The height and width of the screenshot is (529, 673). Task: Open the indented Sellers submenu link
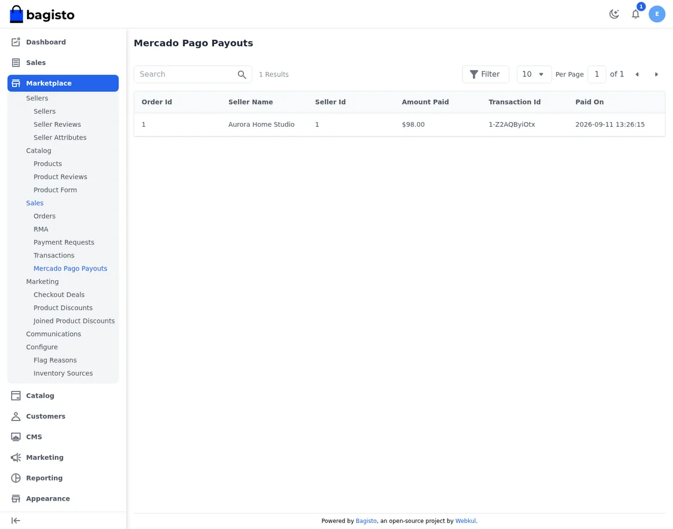coord(44,111)
